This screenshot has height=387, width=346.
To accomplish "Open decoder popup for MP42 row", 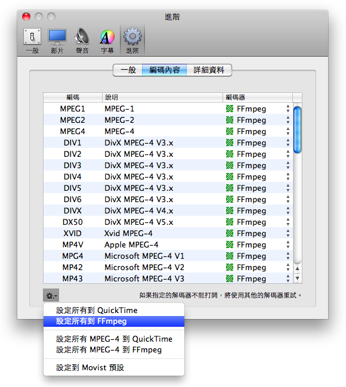I will [x=288, y=267].
